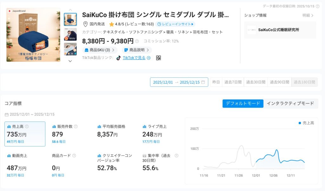325x191 pixels.
Task: Toggle 売上高 legend in chart
Action: point(306,123)
